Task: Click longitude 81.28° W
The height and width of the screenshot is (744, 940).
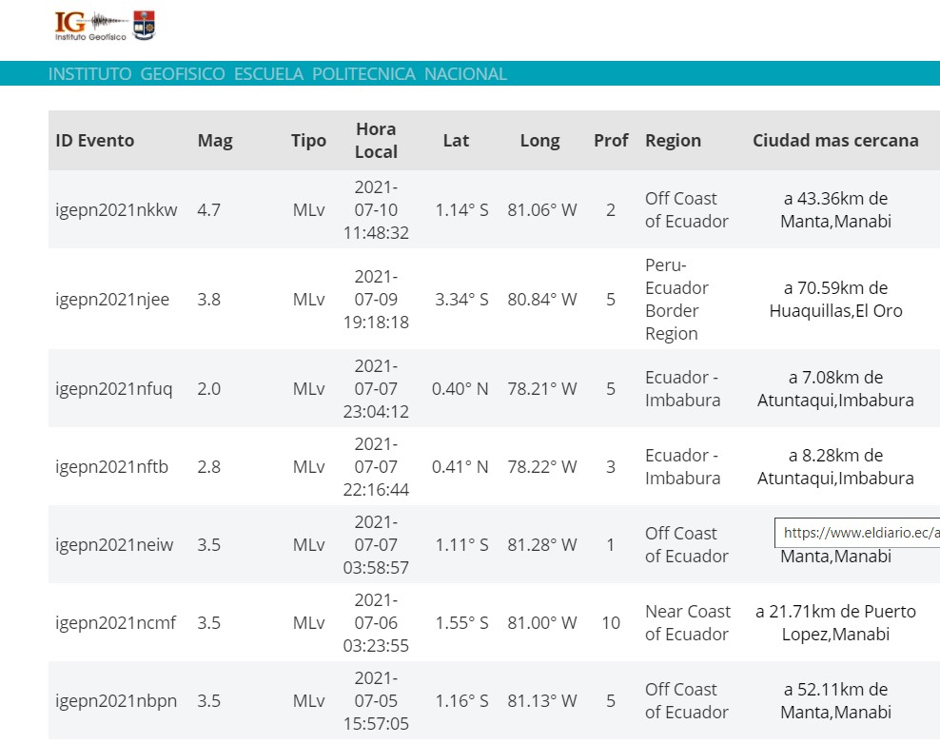Action: point(542,544)
